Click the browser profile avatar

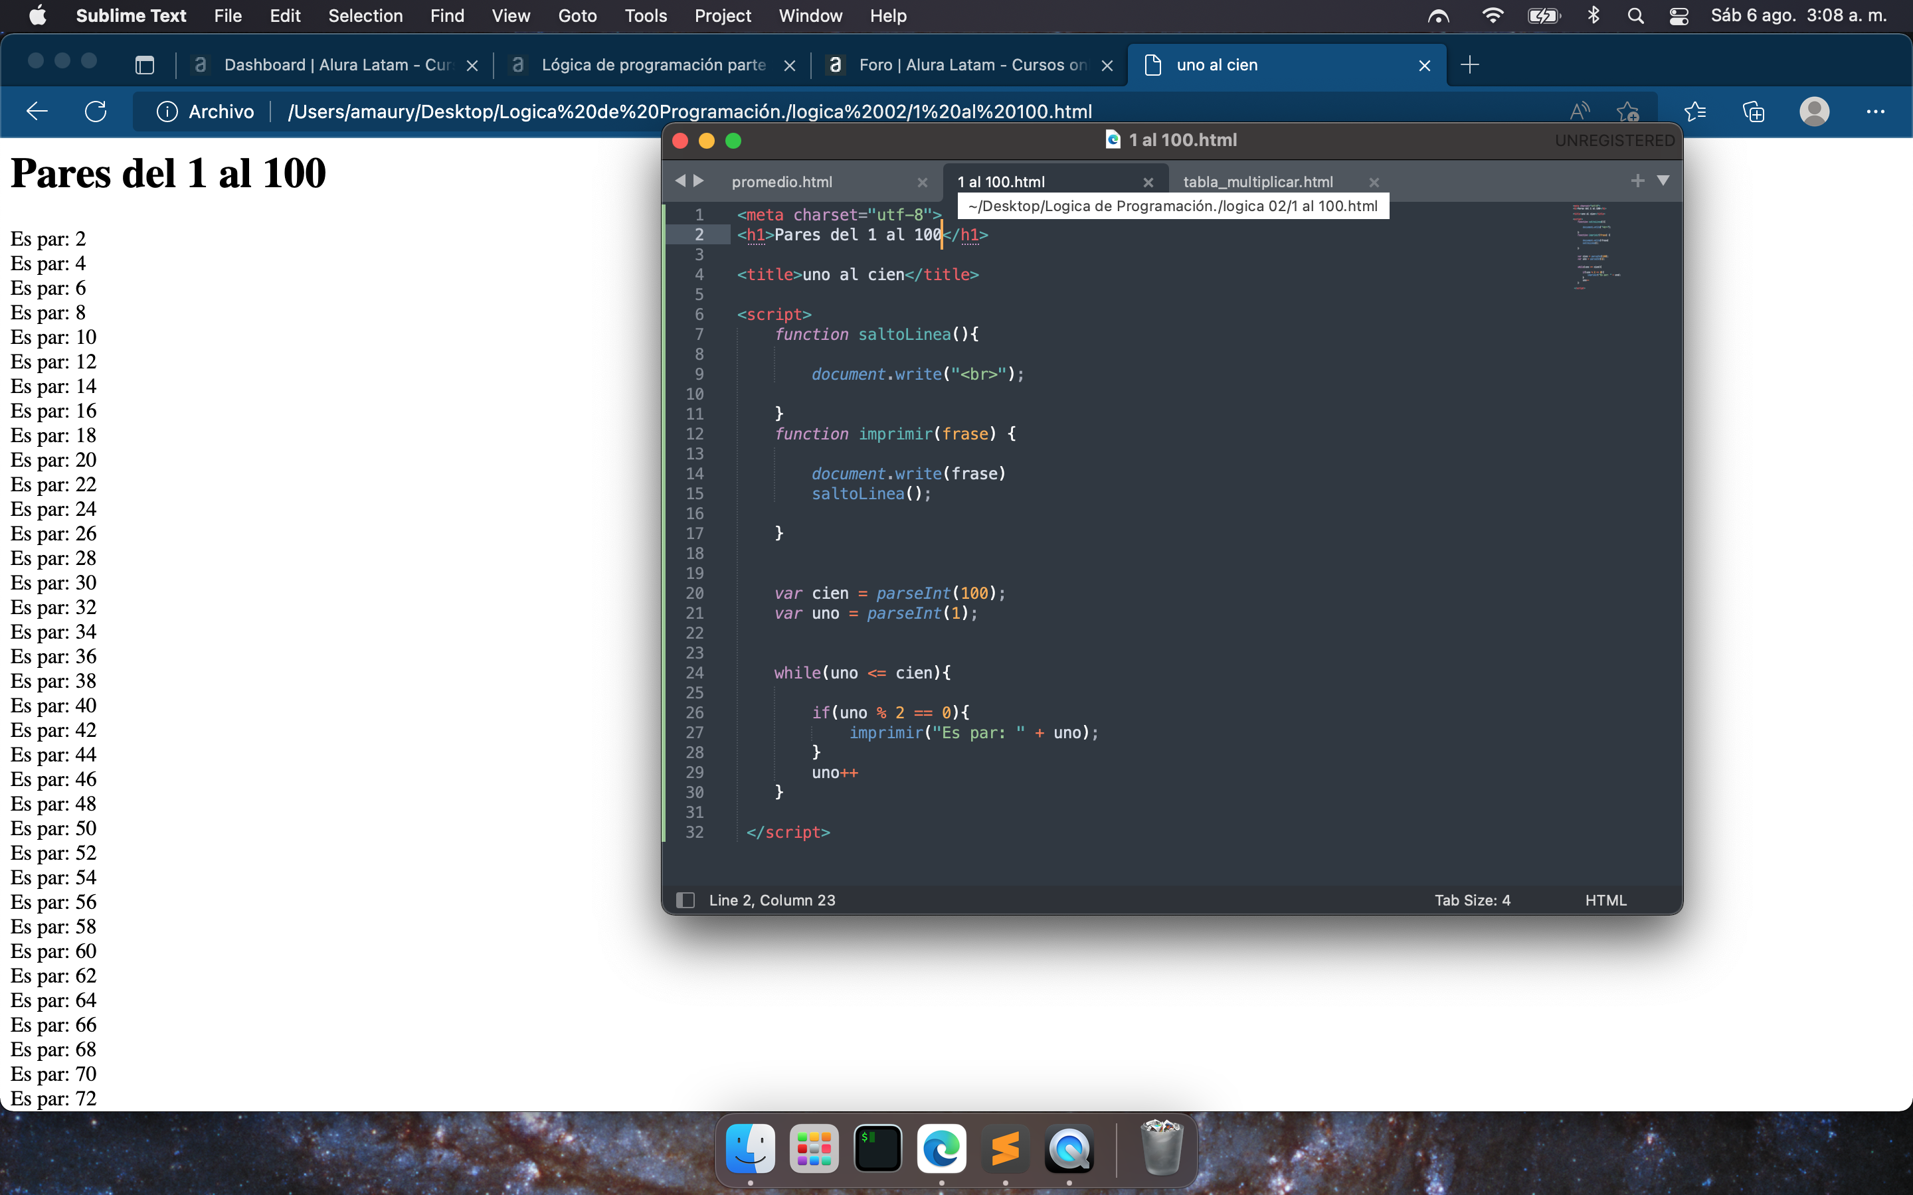(1814, 112)
